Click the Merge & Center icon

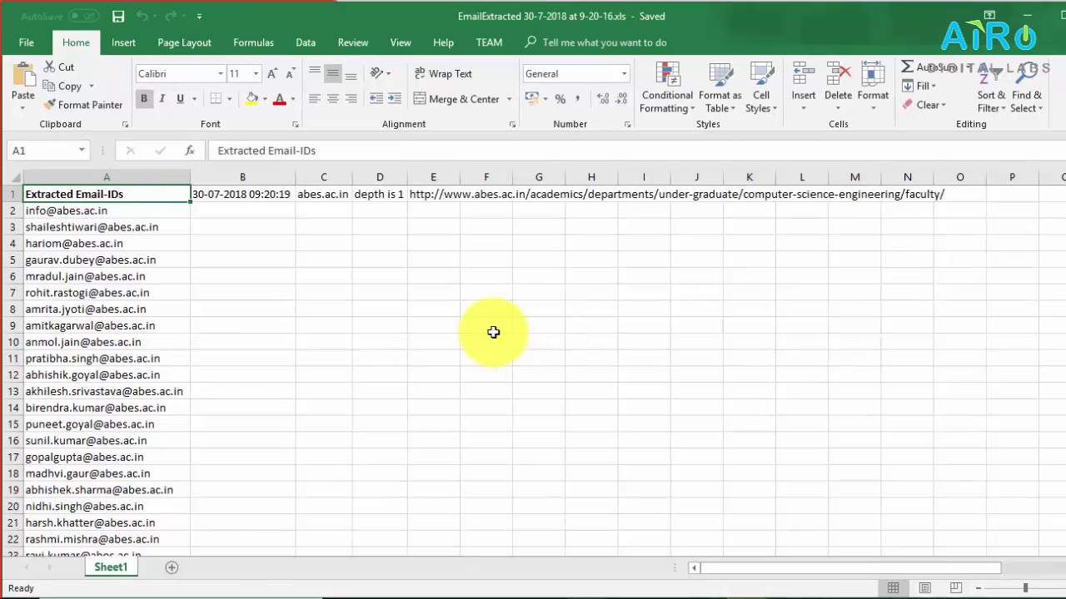[420, 99]
